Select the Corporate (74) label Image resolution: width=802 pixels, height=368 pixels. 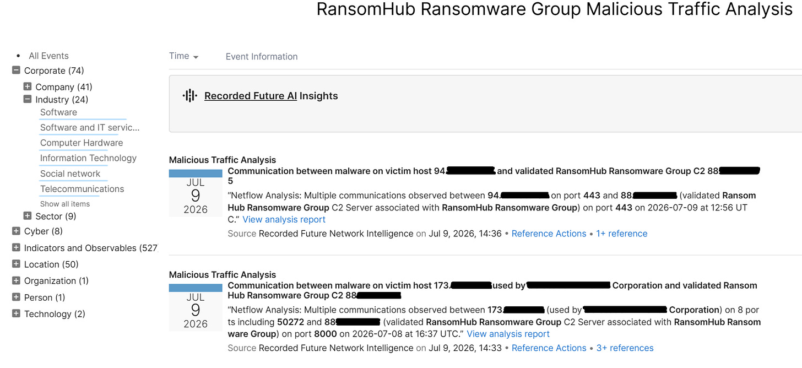(x=54, y=71)
